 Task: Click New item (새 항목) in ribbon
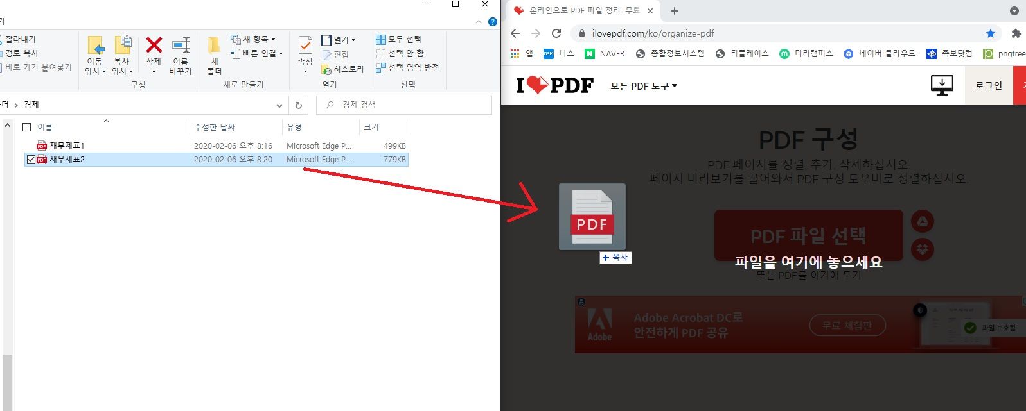point(253,39)
